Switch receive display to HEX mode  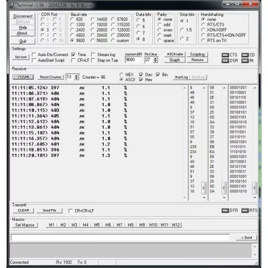point(121,74)
